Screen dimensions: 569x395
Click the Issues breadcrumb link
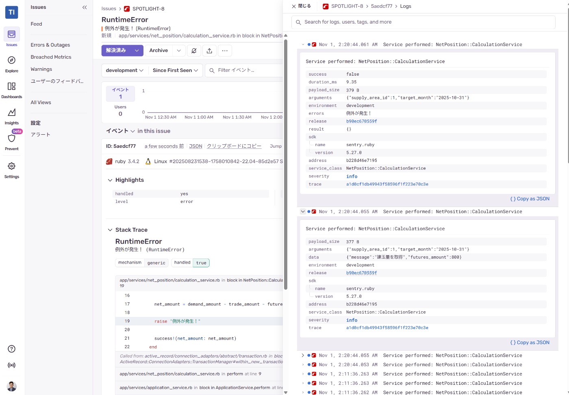coord(109,9)
